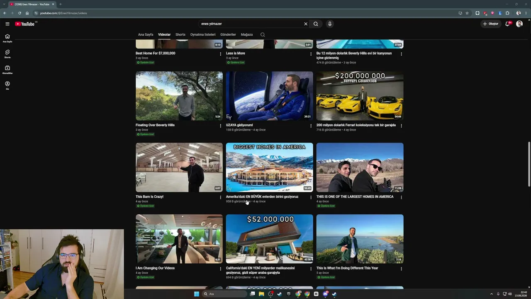Play the astronaut "UZAYA gidiyorum!" thumbnail
Viewport: 531px width, 299px height.
270,96
